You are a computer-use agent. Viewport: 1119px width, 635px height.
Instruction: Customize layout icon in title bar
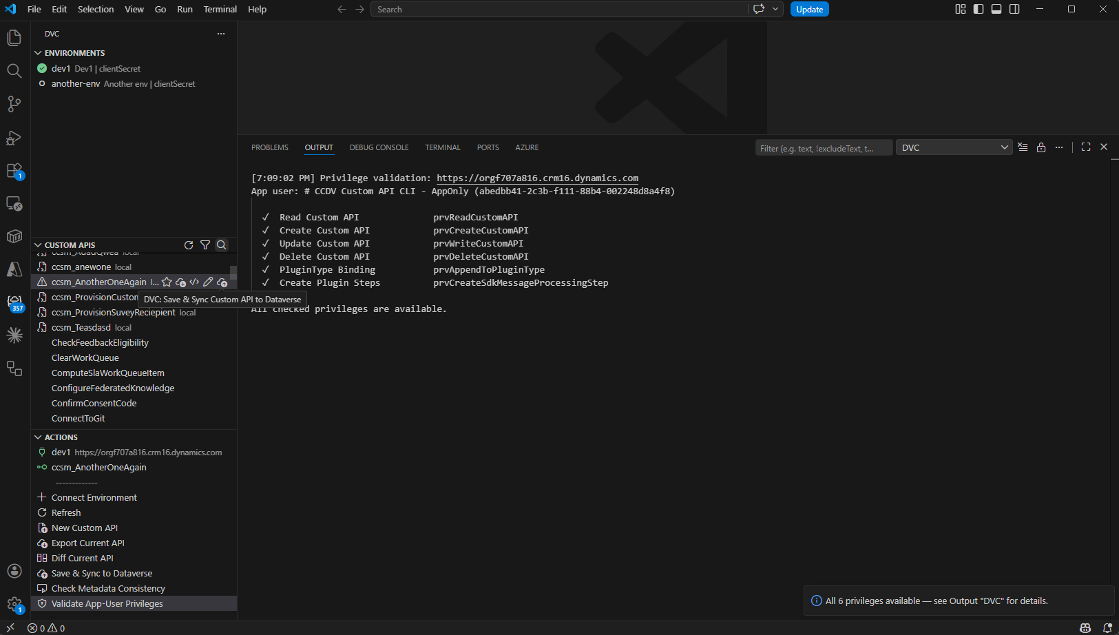pyautogui.click(x=961, y=10)
